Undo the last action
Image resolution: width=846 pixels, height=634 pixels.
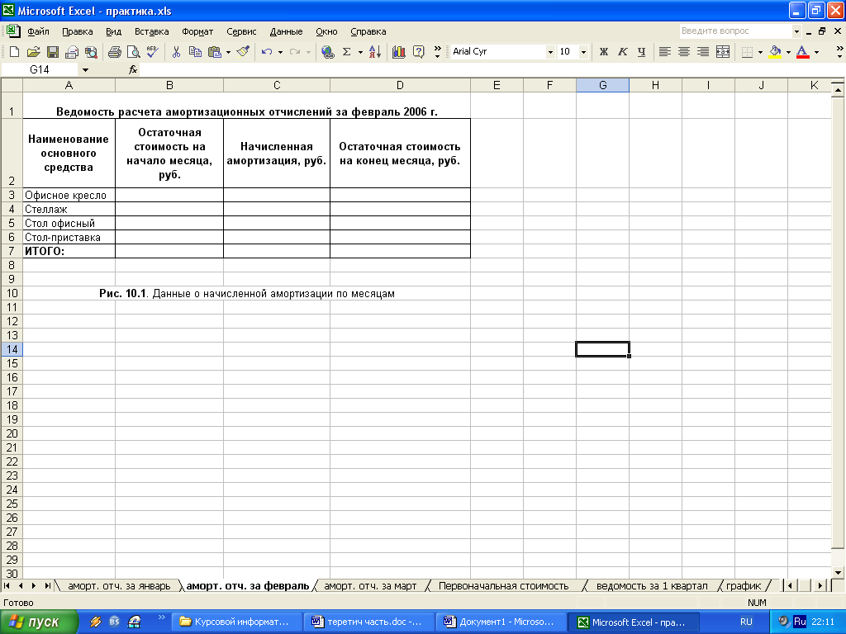pyautogui.click(x=267, y=52)
